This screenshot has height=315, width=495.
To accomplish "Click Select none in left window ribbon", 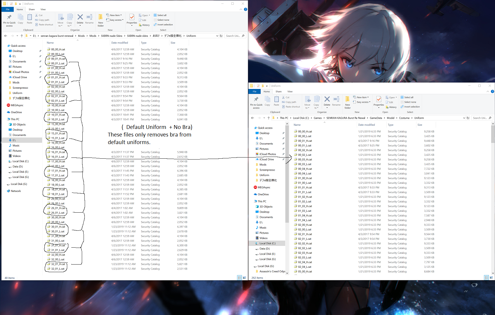I will (161, 20).
